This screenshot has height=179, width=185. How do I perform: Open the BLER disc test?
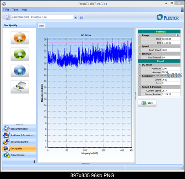click(20, 38)
